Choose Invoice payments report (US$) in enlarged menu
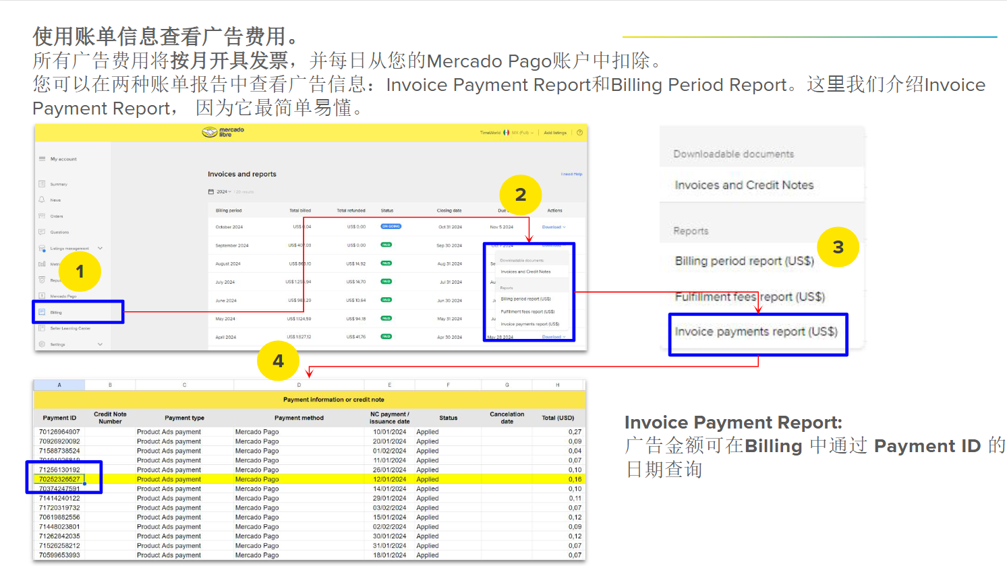1007x566 pixels. pos(756,332)
